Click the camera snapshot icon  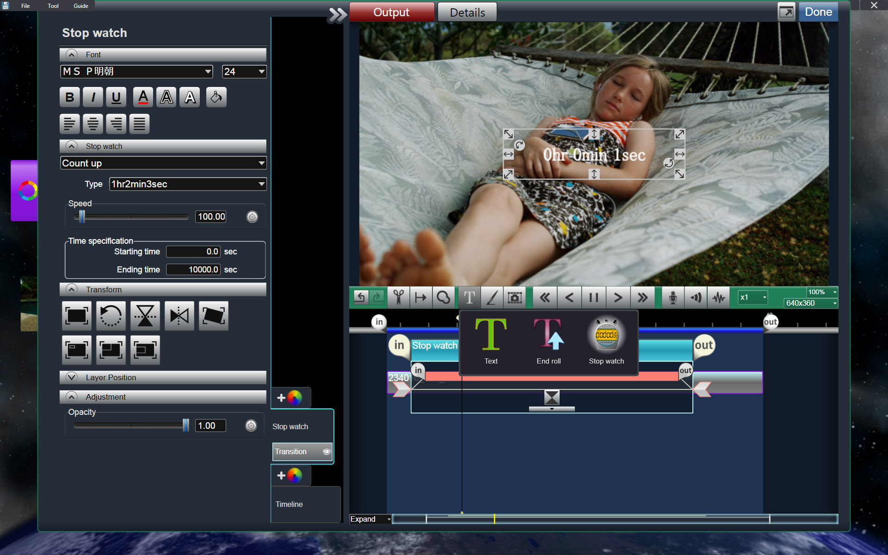click(515, 297)
